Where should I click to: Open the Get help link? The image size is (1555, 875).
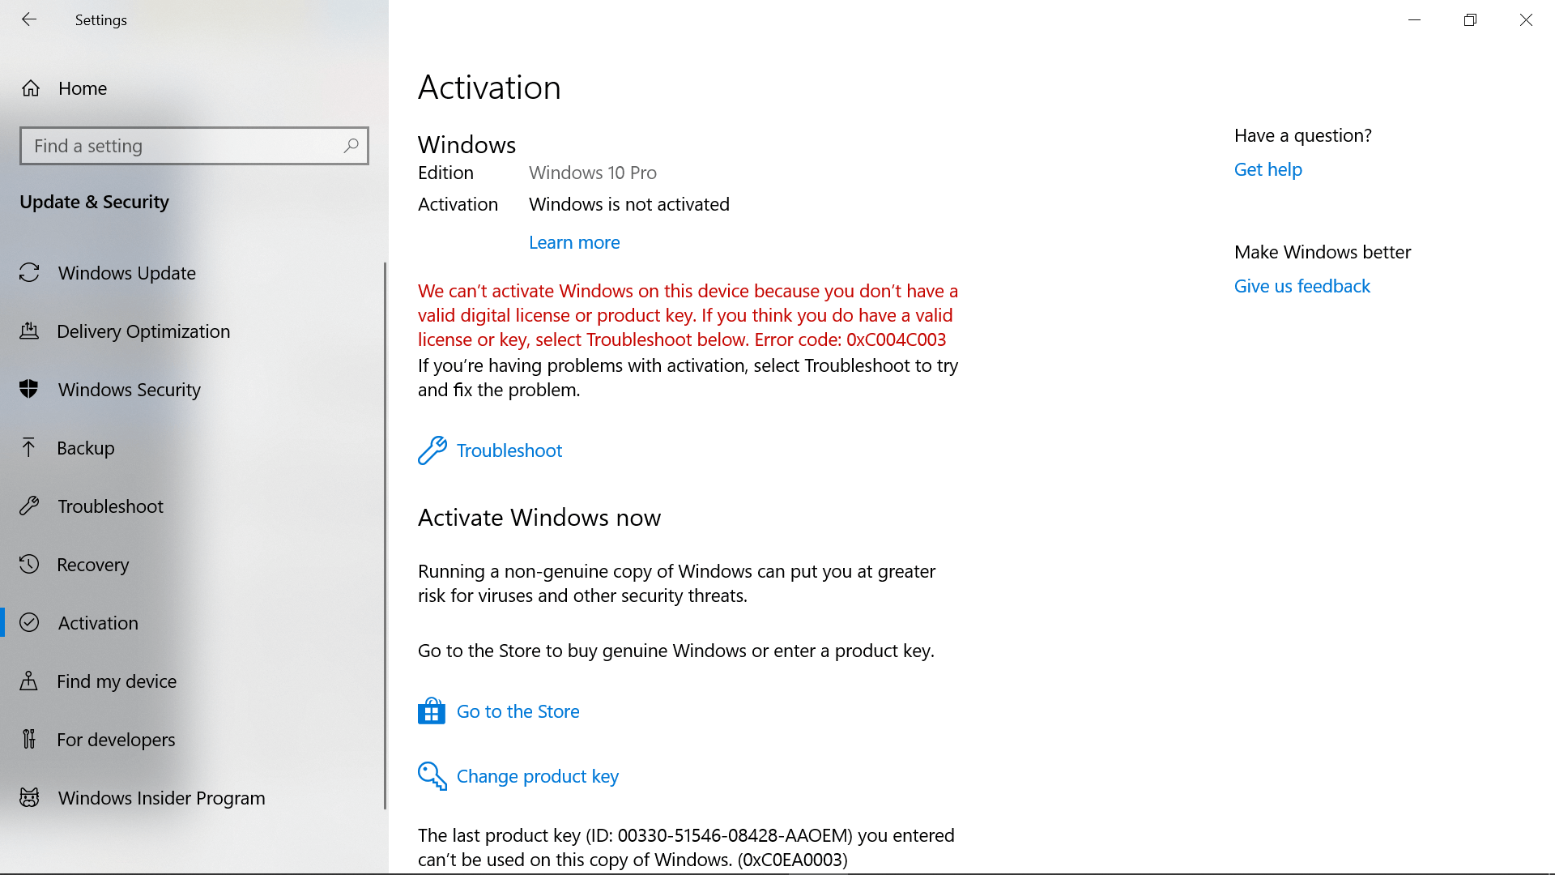click(1267, 169)
